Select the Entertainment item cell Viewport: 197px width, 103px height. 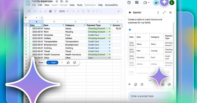coord(54,45)
